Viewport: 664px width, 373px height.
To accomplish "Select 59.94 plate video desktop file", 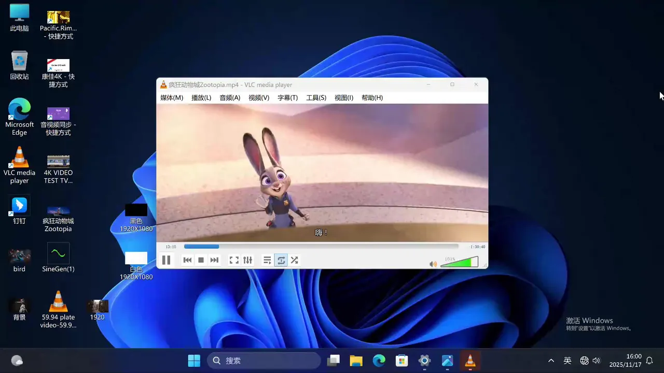I will pos(58,309).
